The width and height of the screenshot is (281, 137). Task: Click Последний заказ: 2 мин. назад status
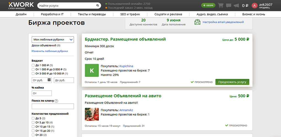point(129,8)
